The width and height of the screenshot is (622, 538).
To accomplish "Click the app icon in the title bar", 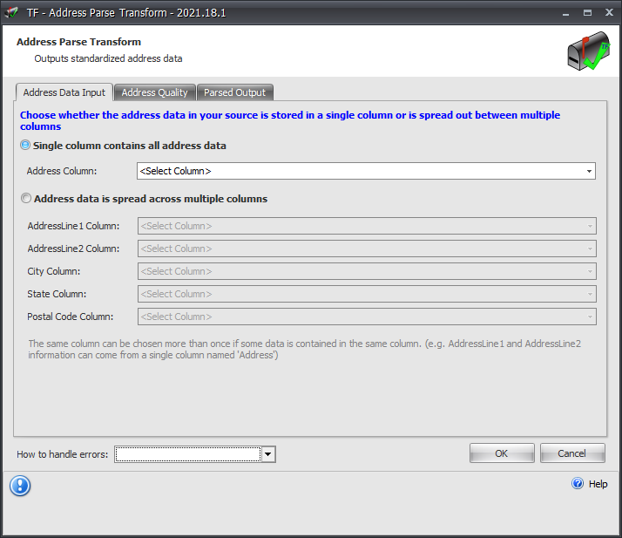I will (11, 13).
